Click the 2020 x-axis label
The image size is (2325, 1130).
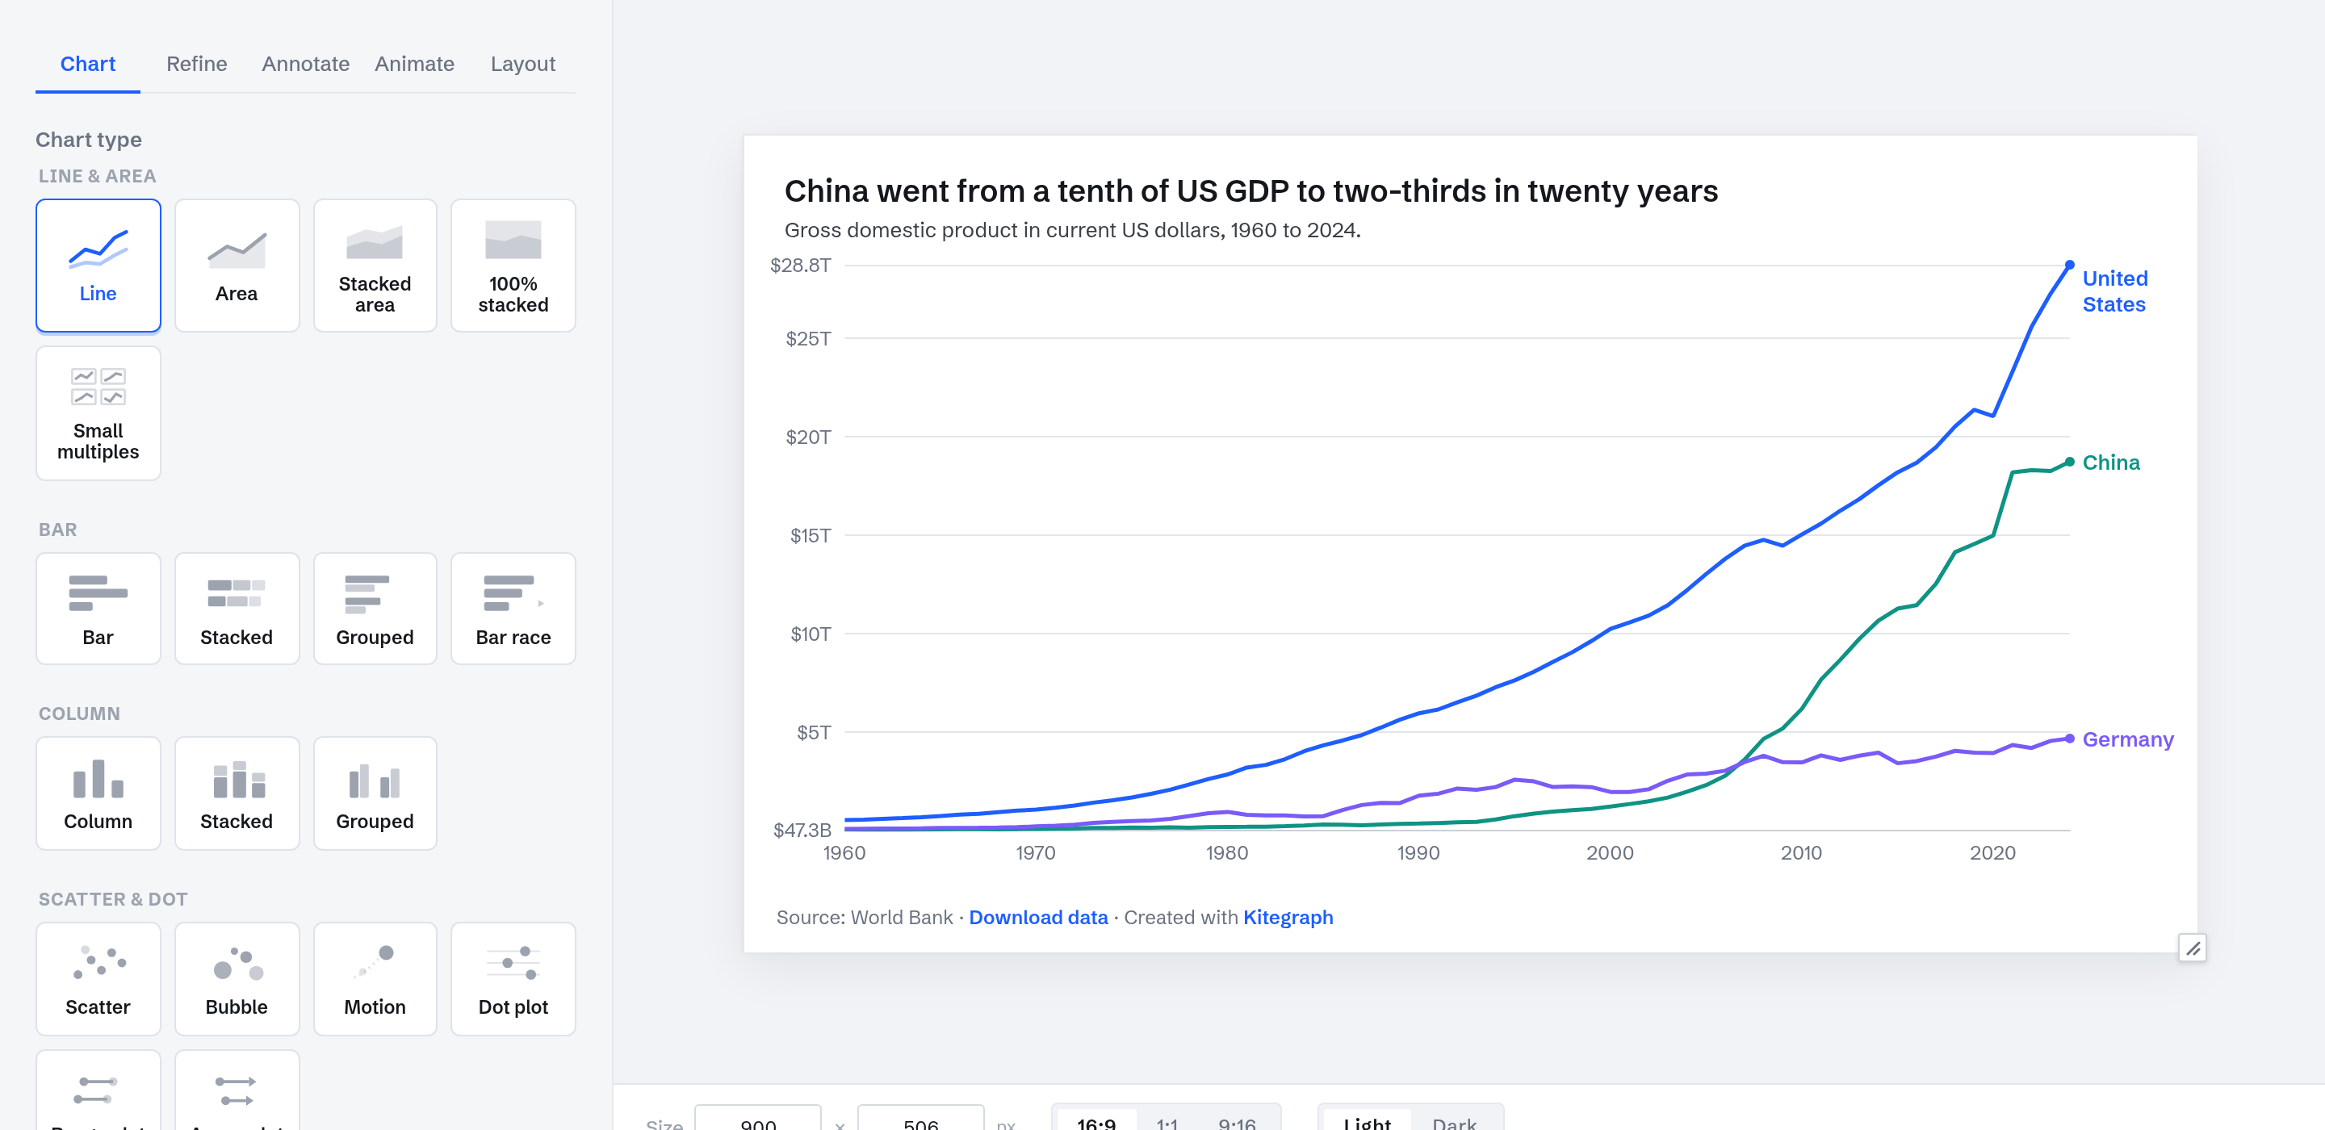click(x=1992, y=853)
